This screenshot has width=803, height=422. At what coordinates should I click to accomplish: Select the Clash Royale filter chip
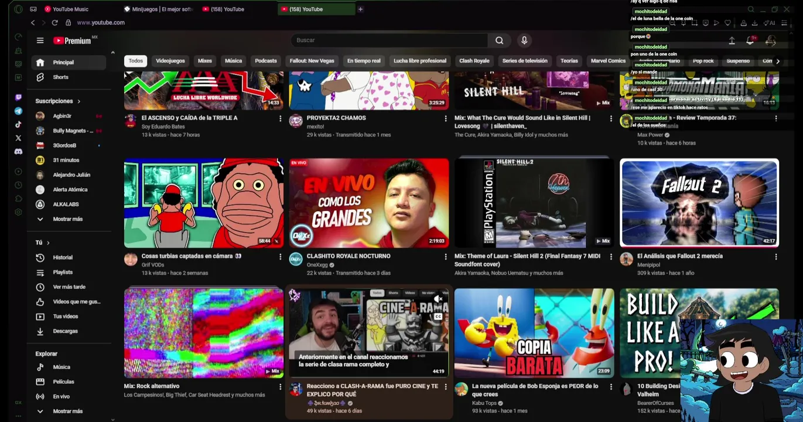[474, 61]
